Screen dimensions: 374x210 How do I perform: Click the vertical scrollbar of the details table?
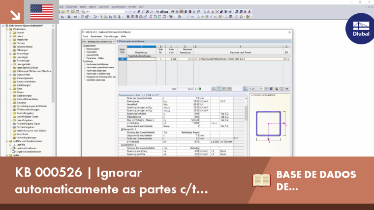(246, 126)
